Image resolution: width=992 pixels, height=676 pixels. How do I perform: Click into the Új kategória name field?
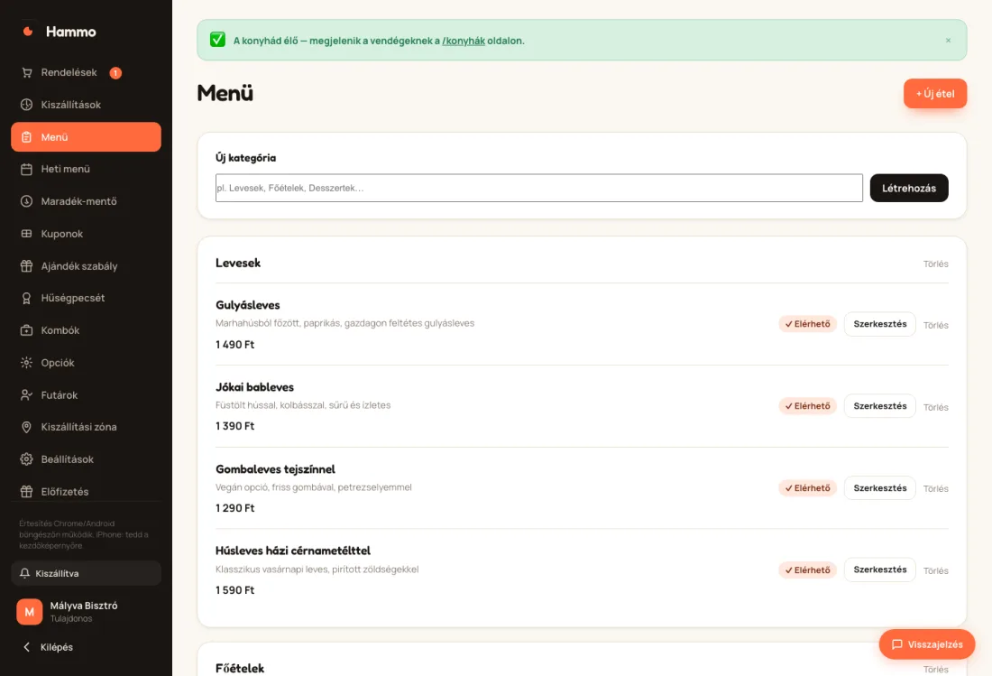point(539,188)
